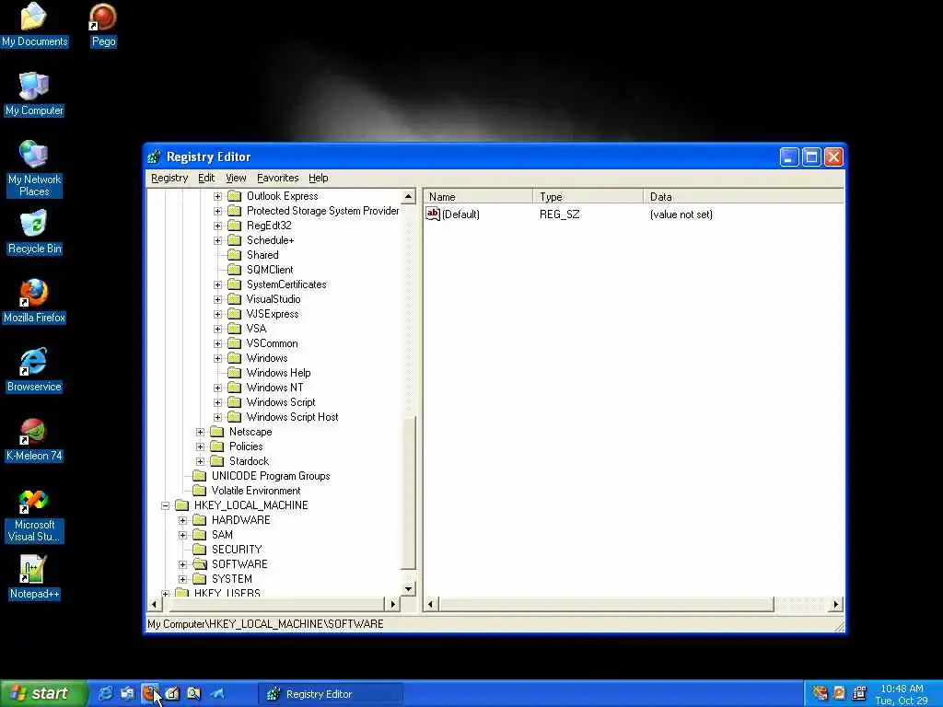
Task: Click the tree horizontal scroll right arrow
Action: coord(392,604)
